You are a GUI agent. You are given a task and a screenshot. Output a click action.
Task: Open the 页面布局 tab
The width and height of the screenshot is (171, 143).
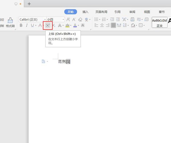(101, 12)
